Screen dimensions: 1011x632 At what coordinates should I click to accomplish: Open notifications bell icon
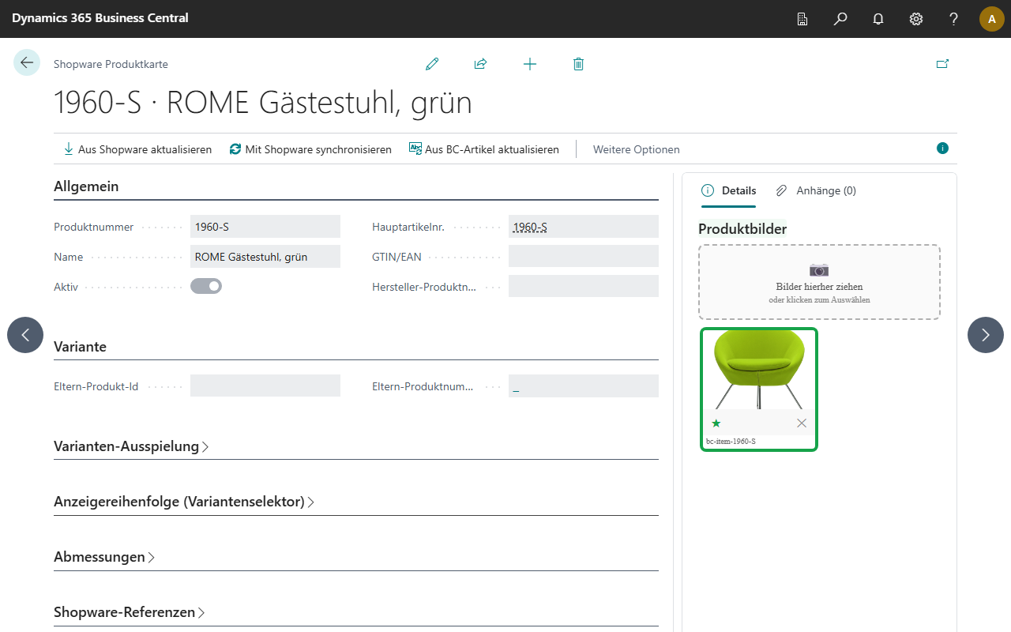click(878, 19)
